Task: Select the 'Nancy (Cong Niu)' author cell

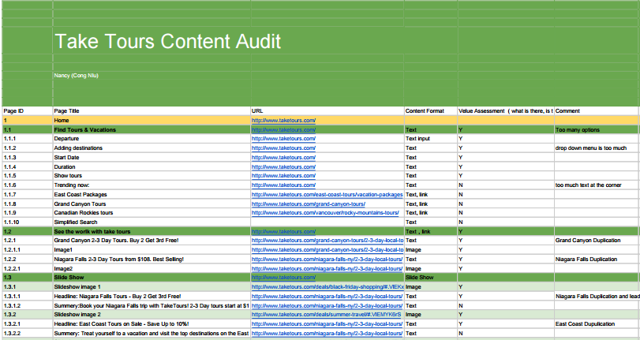Action: click(x=152, y=76)
